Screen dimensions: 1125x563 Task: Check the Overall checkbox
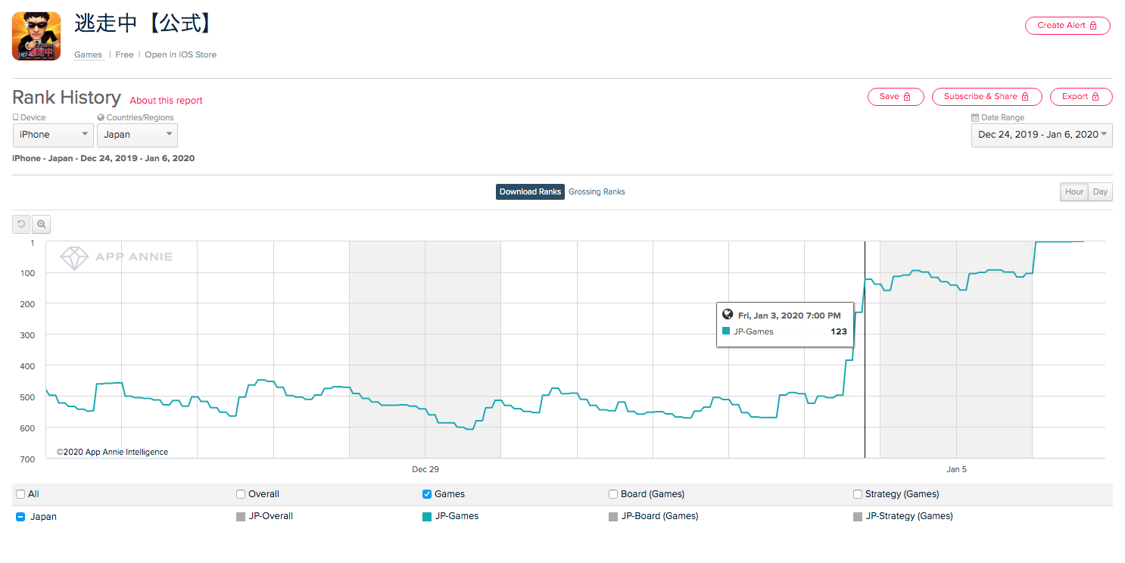(241, 494)
